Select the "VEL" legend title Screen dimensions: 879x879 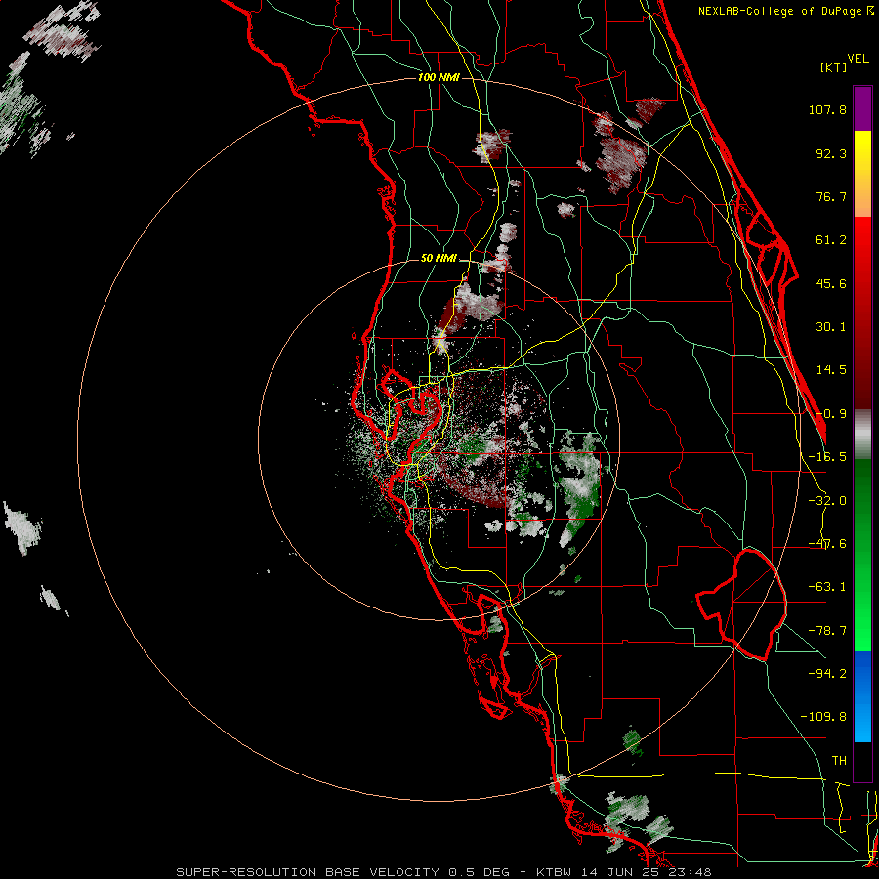coord(858,59)
